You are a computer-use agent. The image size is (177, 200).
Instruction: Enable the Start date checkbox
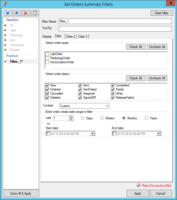click(x=48, y=134)
